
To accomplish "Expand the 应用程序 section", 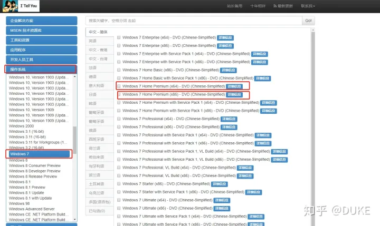I will pos(42,50).
